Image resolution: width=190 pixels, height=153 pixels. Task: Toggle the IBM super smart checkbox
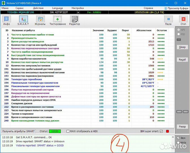(161, 131)
